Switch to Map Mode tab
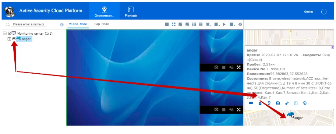336x134 pixels. pos(102,24)
